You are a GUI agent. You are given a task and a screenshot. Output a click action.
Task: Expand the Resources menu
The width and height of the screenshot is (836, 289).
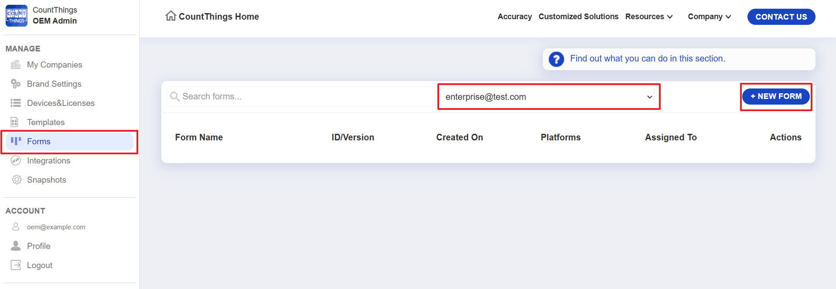649,17
